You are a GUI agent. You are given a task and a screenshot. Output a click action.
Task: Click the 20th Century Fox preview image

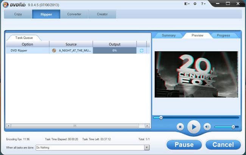(x=196, y=74)
